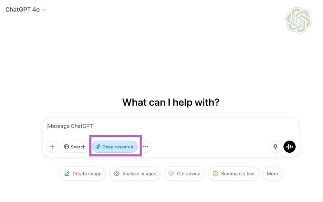323x202 pixels.
Task: Launch voice mode with black waveform button
Action: click(289, 147)
